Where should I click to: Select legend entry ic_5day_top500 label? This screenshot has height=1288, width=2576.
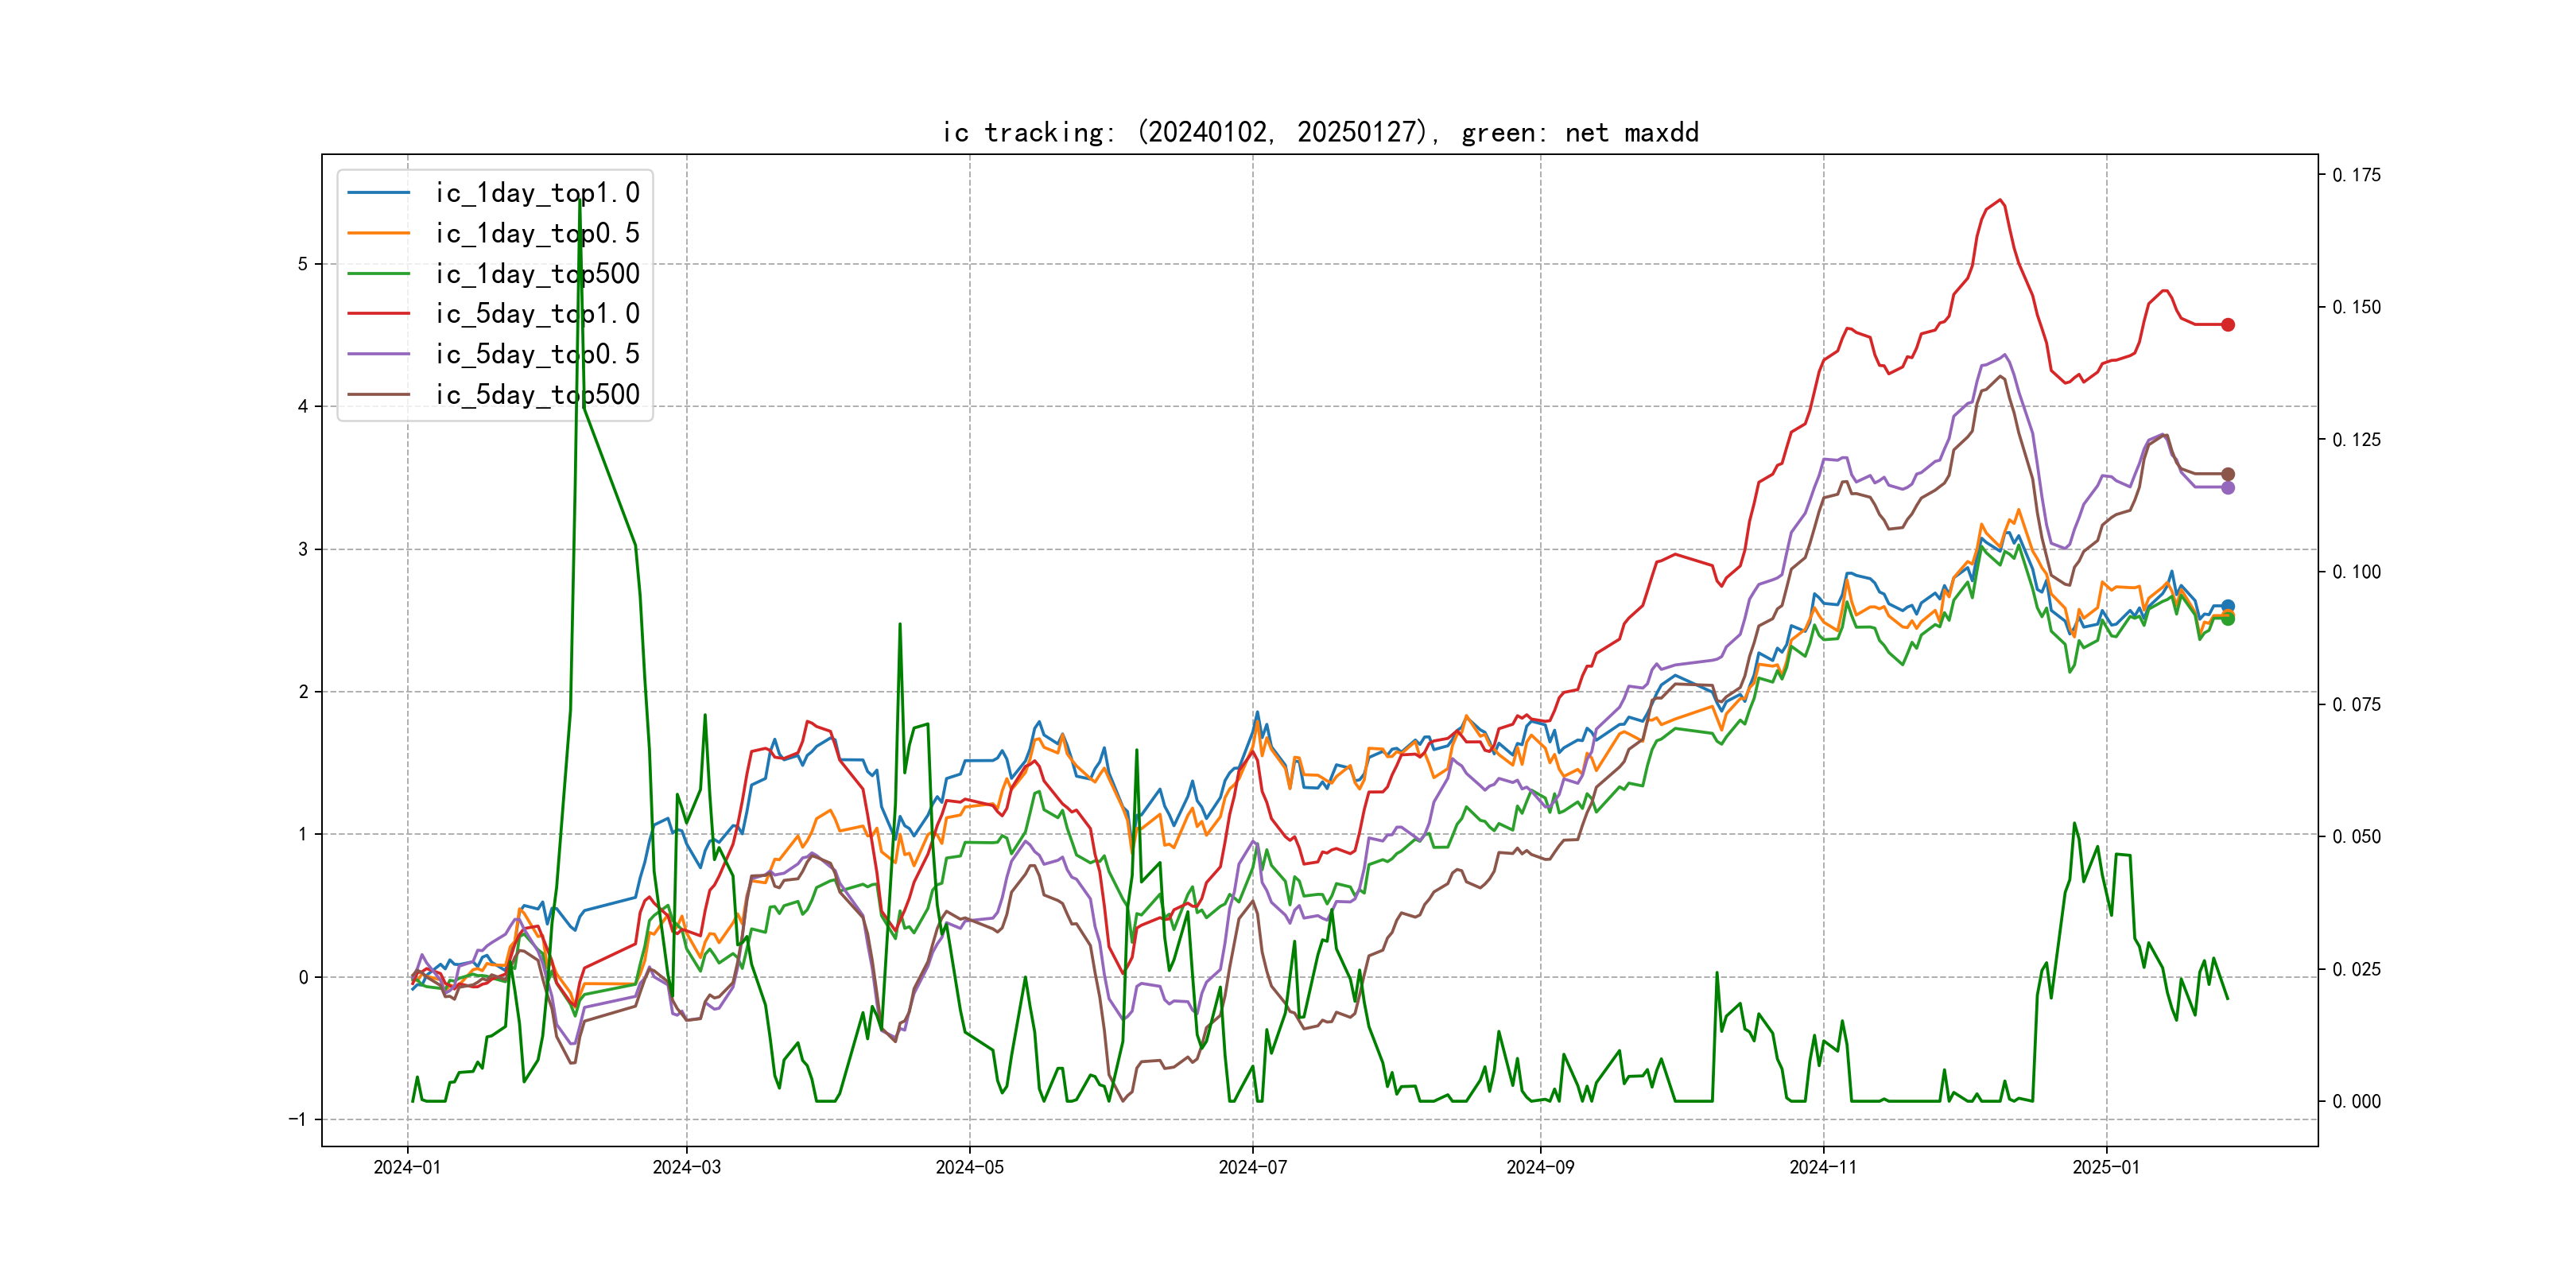pyautogui.click(x=537, y=395)
